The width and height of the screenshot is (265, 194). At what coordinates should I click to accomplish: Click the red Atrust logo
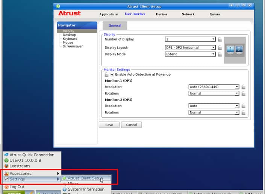[70, 14]
